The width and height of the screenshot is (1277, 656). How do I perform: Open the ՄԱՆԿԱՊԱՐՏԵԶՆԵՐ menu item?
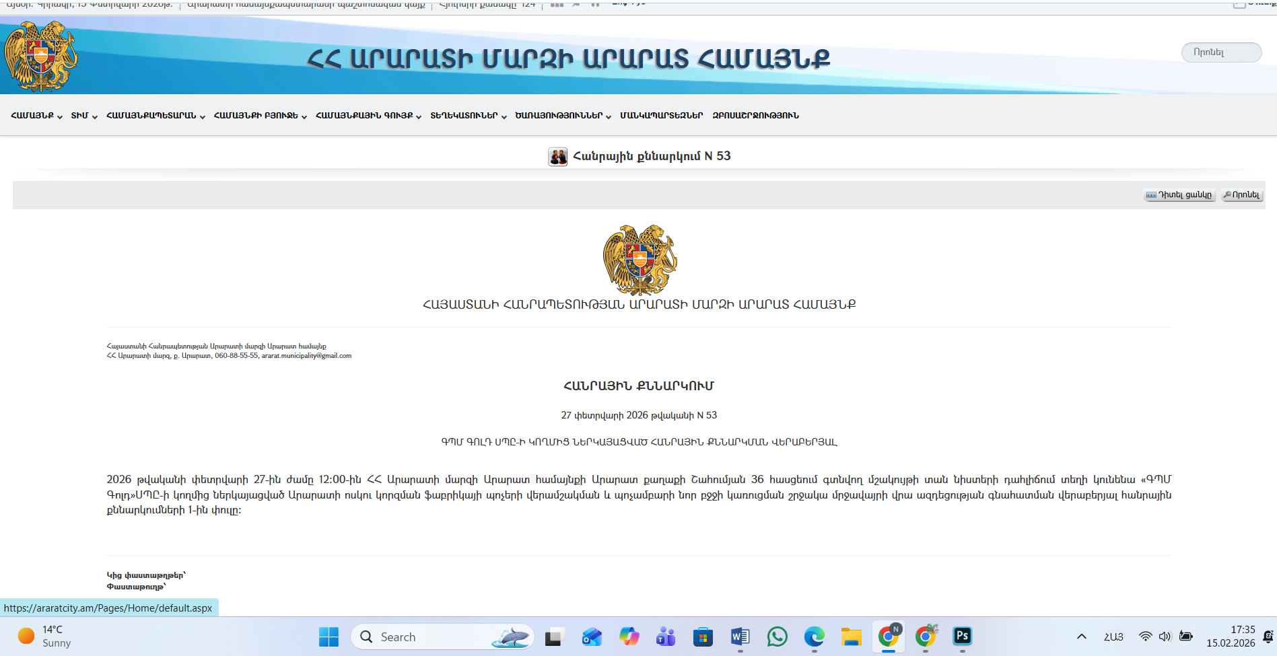tap(661, 116)
